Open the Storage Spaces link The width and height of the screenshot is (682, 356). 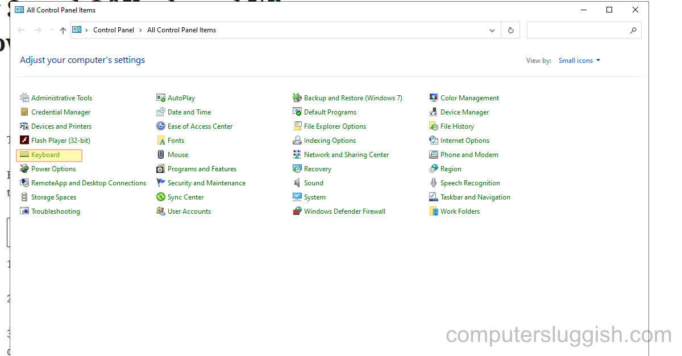tap(53, 197)
